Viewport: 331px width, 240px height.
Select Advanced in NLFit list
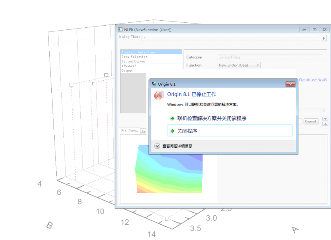(x=151, y=66)
